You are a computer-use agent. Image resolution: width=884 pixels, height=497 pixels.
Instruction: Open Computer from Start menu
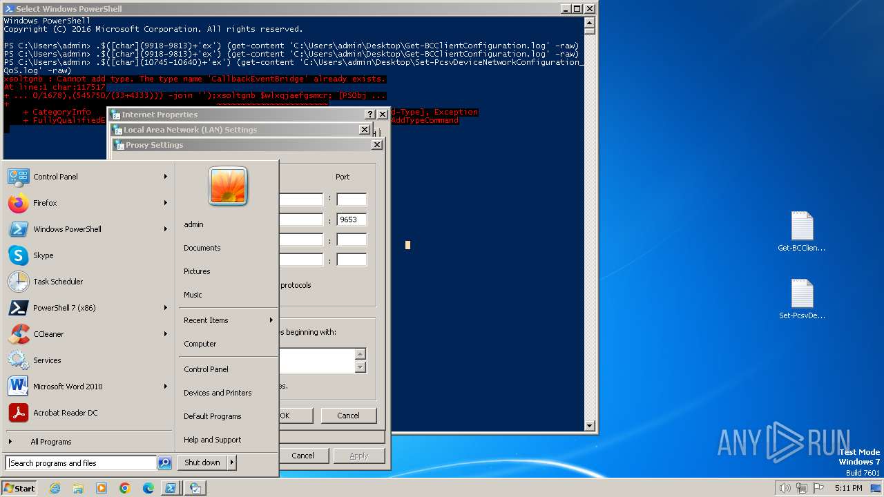point(200,344)
